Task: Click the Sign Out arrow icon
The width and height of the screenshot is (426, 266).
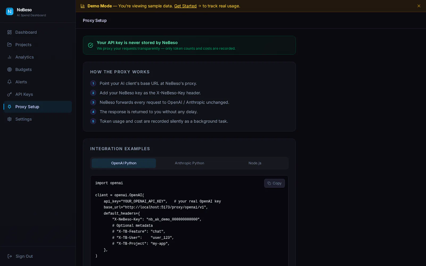Action: tap(10, 256)
